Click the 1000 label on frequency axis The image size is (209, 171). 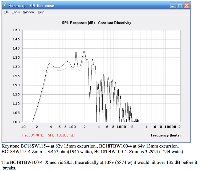tap(121, 127)
